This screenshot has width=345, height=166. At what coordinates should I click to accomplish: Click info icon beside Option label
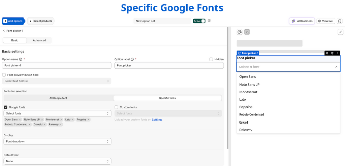[132, 59]
